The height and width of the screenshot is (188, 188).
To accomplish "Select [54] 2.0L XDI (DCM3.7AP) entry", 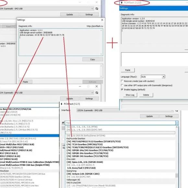I will tap(78, 177).
